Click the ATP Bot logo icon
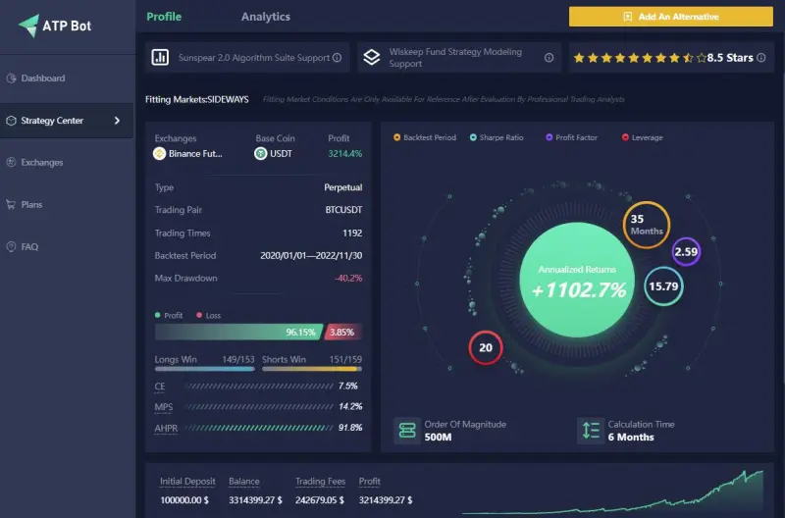Screen dimensions: 785x518 pos(28,25)
